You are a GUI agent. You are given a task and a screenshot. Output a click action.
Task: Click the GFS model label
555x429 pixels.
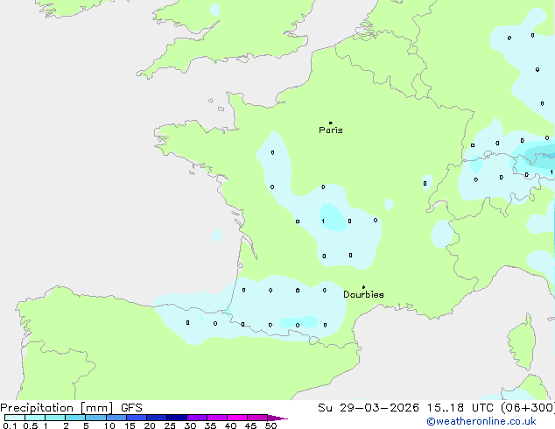tap(131, 408)
